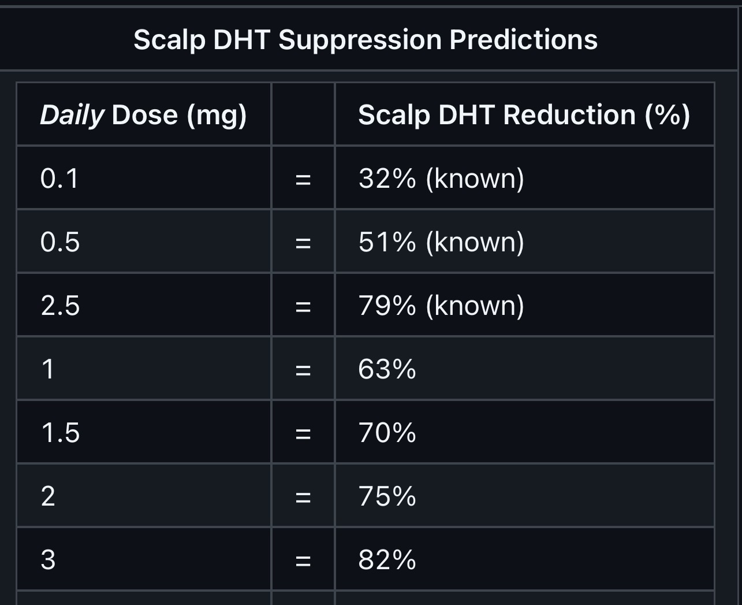The width and height of the screenshot is (742, 605).
Task: Click the 51% (known) cell
Action: [524, 242]
